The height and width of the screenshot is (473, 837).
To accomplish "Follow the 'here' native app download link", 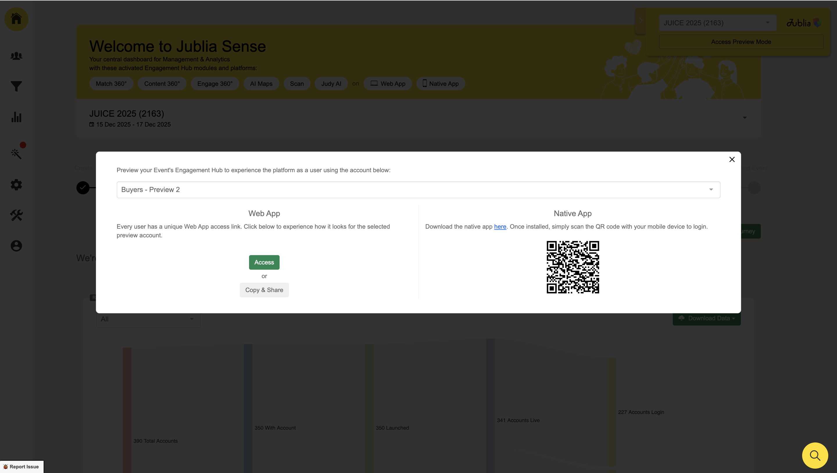I will pyautogui.click(x=500, y=226).
